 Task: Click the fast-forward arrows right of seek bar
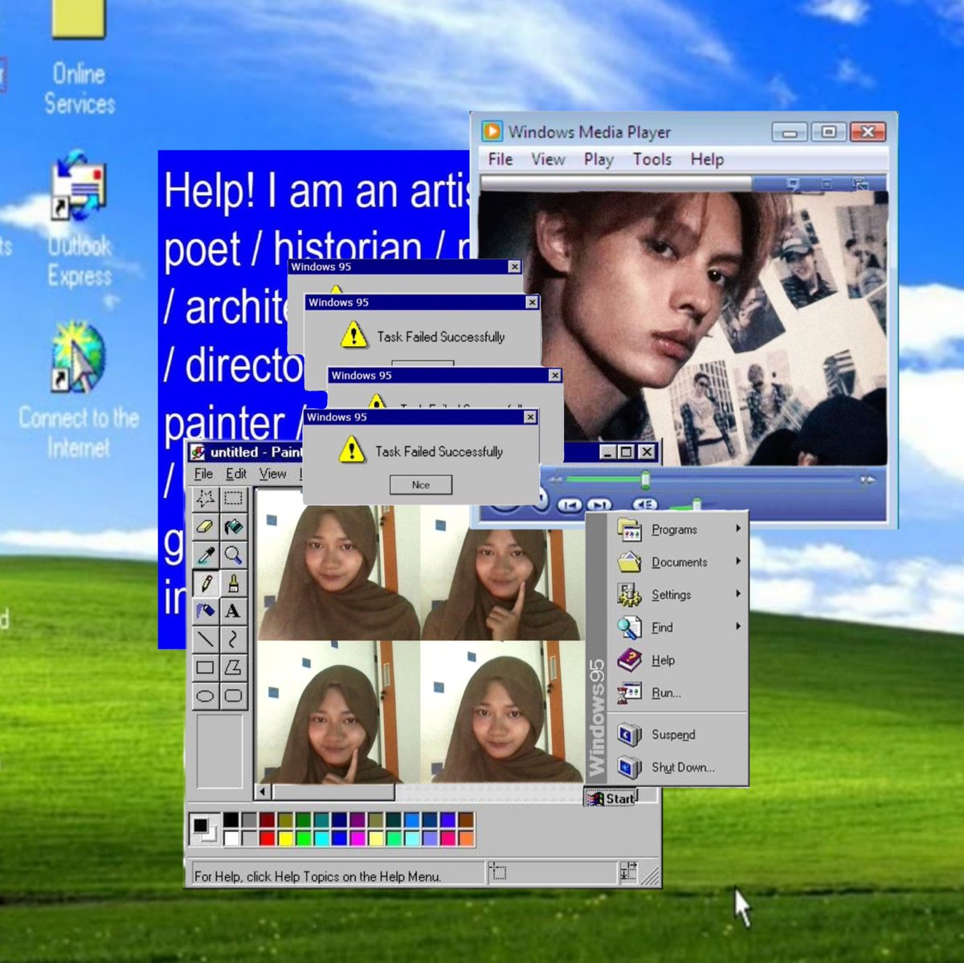pos(868,479)
